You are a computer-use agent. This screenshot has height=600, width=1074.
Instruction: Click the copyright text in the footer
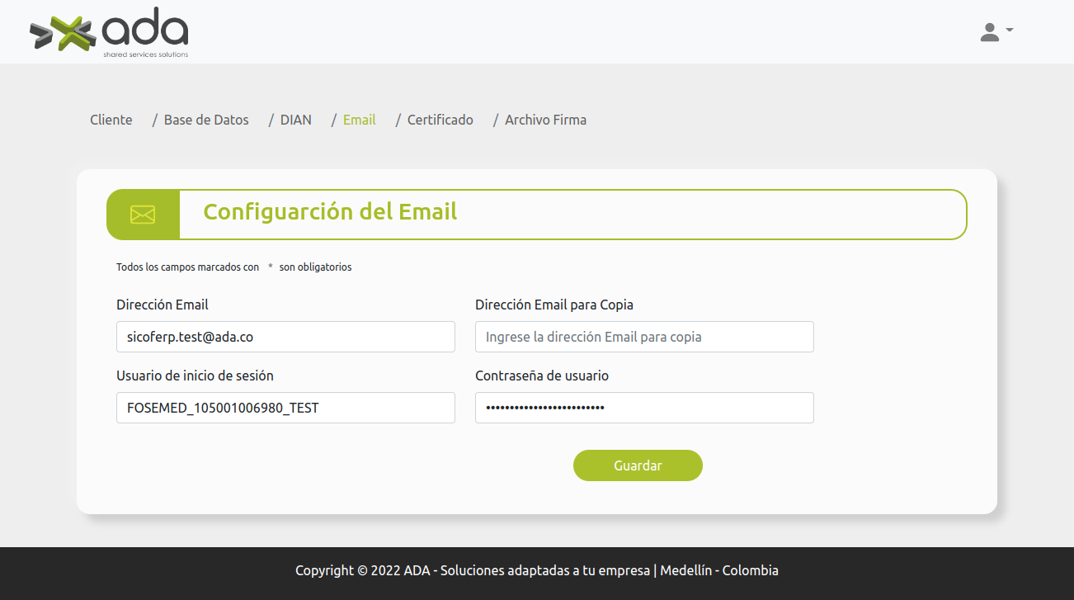pos(537,570)
